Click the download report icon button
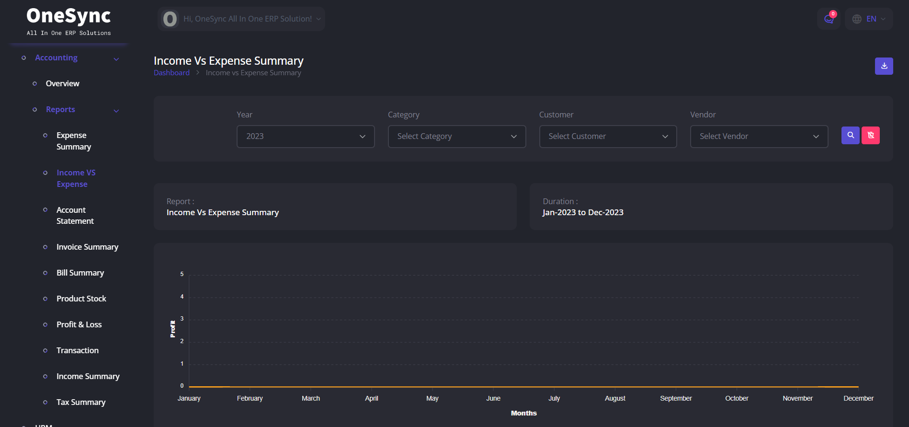The width and height of the screenshot is (909, 427). [x=884, y=66]
